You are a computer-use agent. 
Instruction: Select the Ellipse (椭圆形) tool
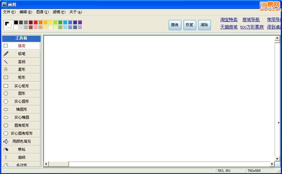(21, 109)
